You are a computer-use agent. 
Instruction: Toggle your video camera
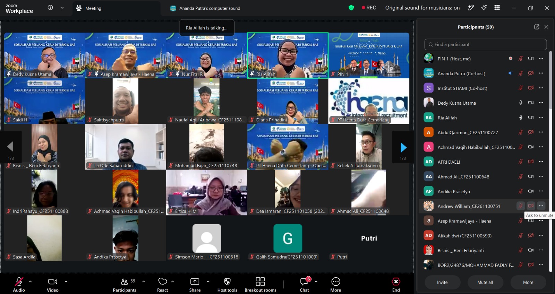[x=53, y=285]
